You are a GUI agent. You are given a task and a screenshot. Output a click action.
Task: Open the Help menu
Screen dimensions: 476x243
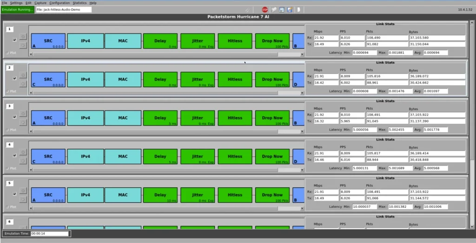pyautogui.click(x=93, y=3)
